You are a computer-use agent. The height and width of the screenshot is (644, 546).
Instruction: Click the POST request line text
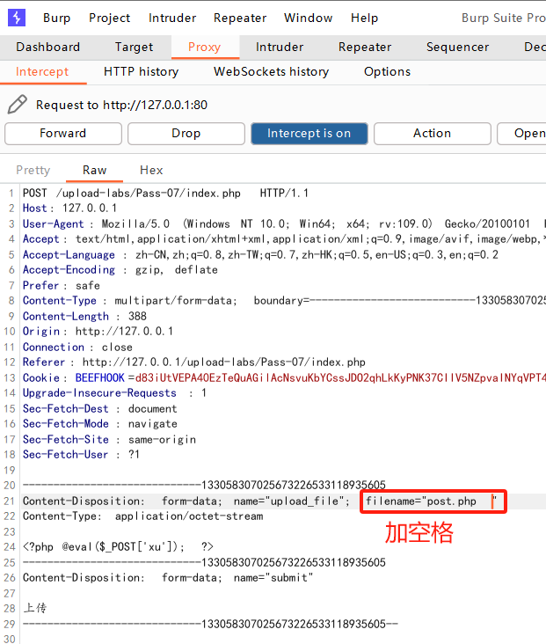click(165, 193)
